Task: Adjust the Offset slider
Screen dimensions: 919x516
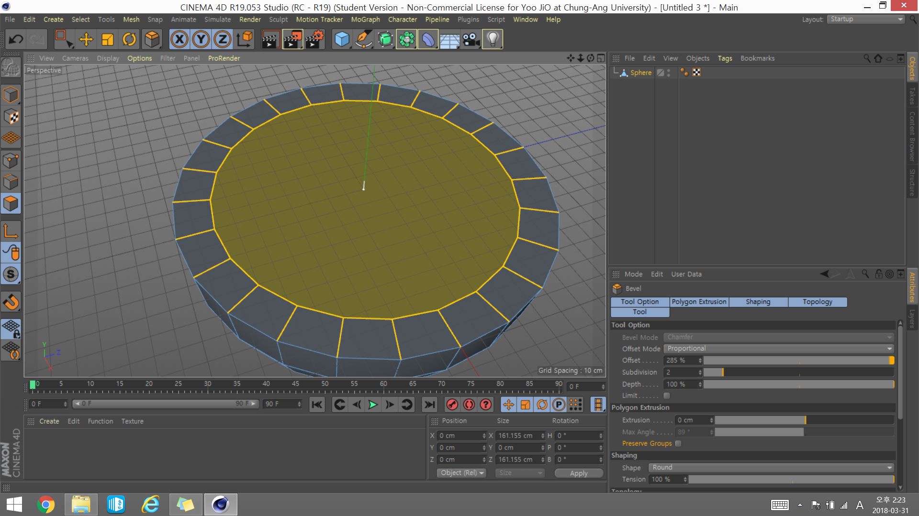Action: [798, 361]
